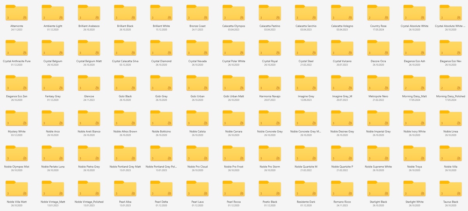Open the Noble Linea folder
The image size is (468, 211).
pos(450,118)
